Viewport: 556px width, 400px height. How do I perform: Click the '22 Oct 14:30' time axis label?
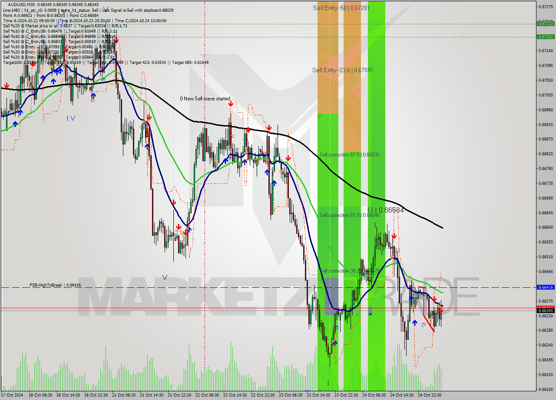click(235, 395)
